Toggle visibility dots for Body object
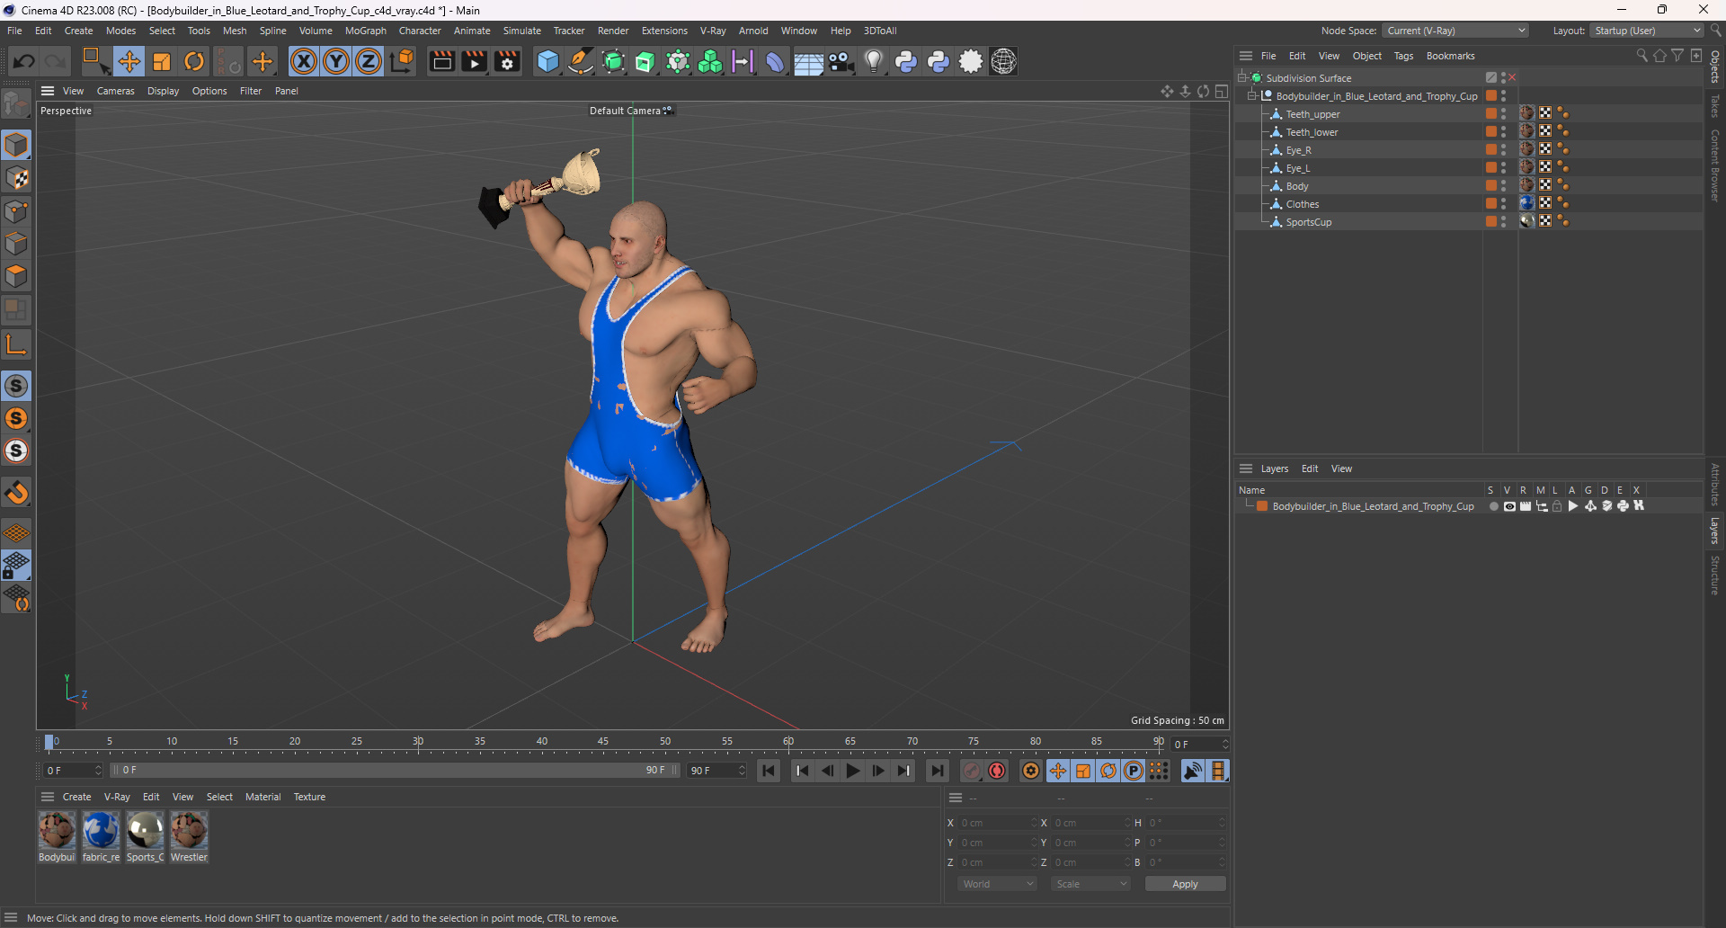This screenshot has width=1726, height=928. click(x=1503, y=186)
